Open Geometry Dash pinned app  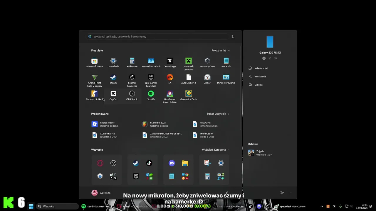click(x=189, y=96)
